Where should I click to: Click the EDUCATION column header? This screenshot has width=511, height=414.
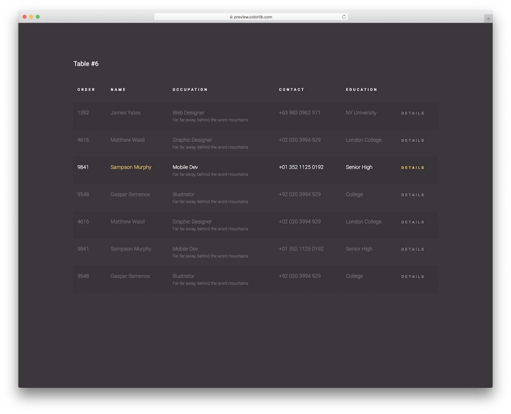click(361, 89)
